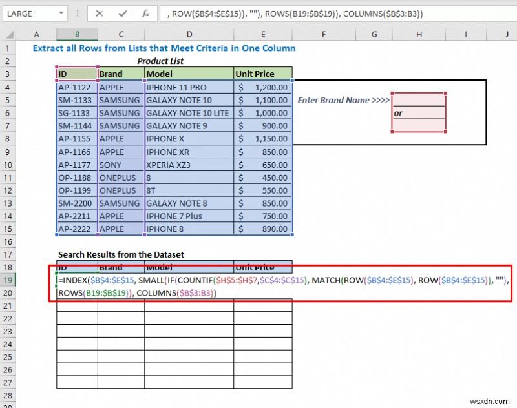Click the 'SONY' brand cell

click(x=120, y=164)
